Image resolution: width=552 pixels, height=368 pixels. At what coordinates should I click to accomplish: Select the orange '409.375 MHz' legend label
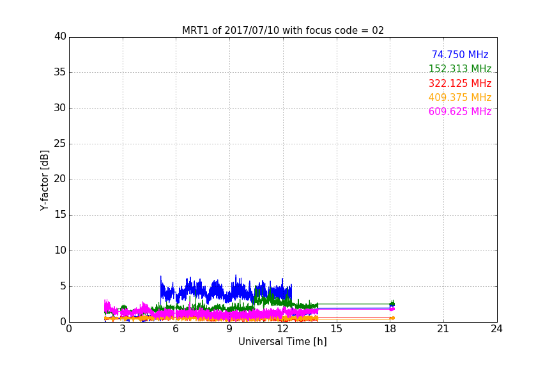tap(460, 97)
